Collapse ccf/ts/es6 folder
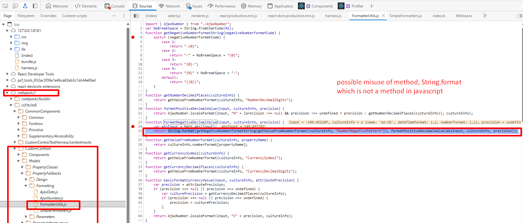523x223 pixels. click(x=11, y=105)
